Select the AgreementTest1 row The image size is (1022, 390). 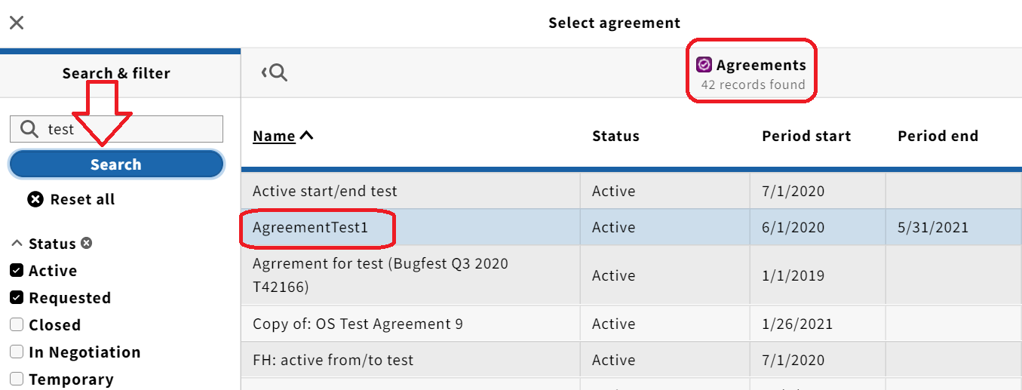point(631,227)
